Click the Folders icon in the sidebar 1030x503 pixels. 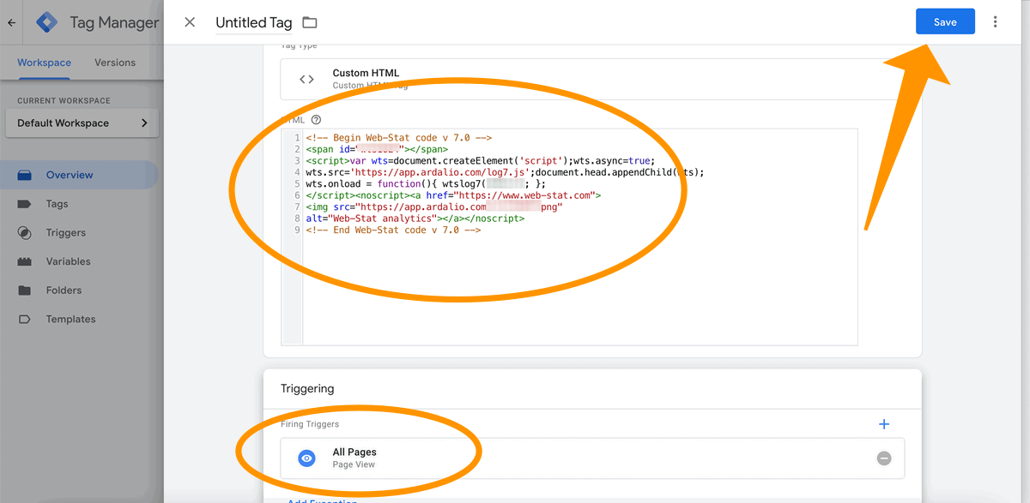pos(25,290)
